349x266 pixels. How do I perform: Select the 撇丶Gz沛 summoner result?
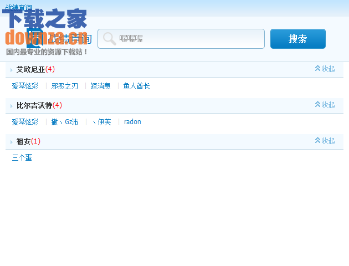point(65,122)
